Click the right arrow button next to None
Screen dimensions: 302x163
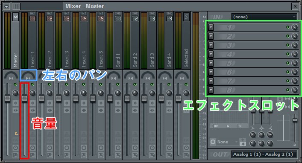coord(243,144)
